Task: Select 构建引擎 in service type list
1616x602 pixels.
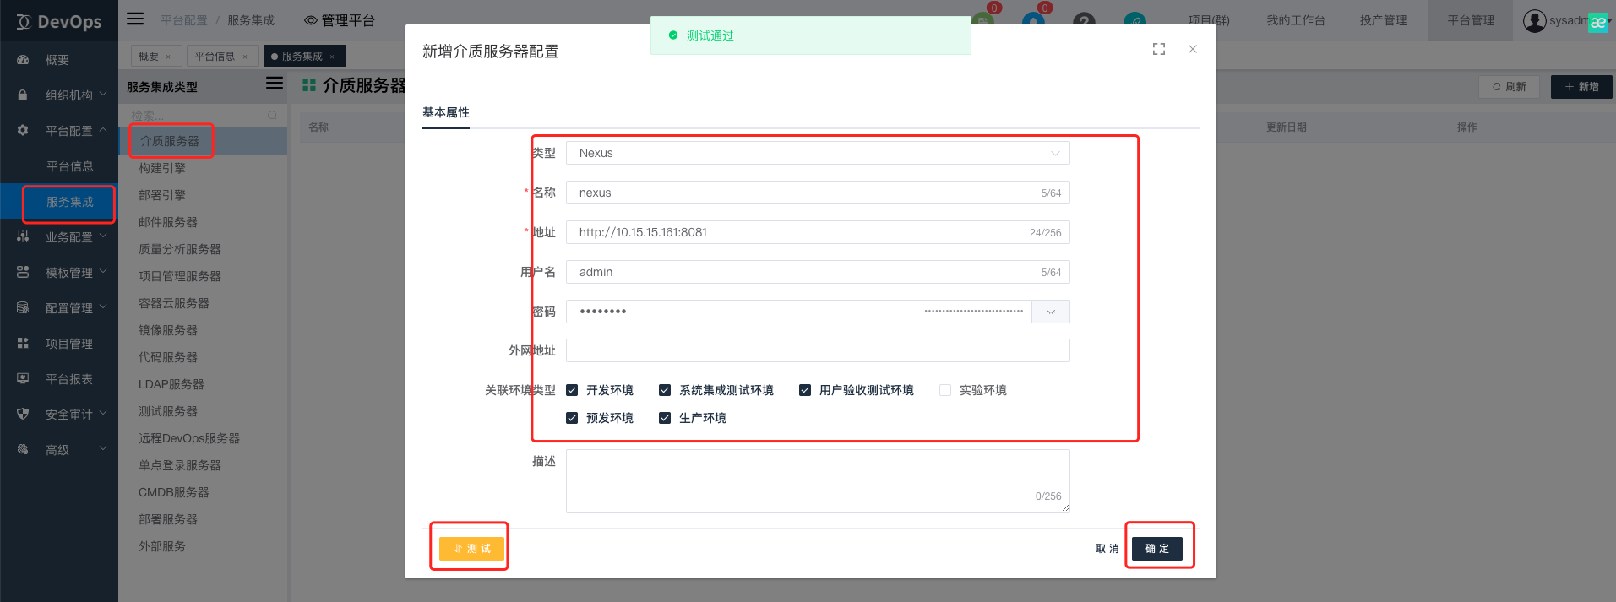Action: coord(162,168)
